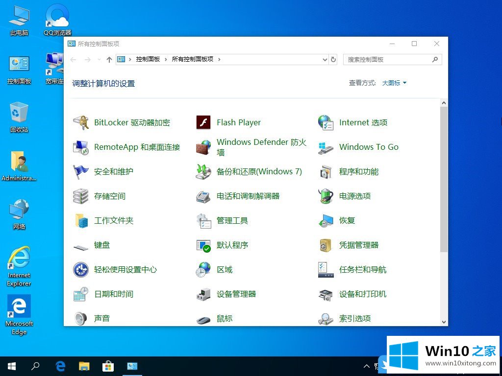
Task: Open 轻松使用设置中心 icon
Action: click(81, 269)
